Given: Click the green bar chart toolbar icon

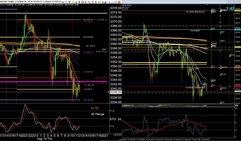Looking at the screenshot, I should click(76, 2).
